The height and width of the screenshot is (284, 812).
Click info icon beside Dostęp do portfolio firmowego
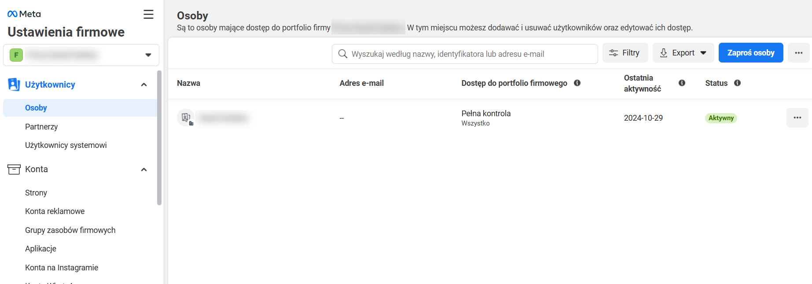577,83
